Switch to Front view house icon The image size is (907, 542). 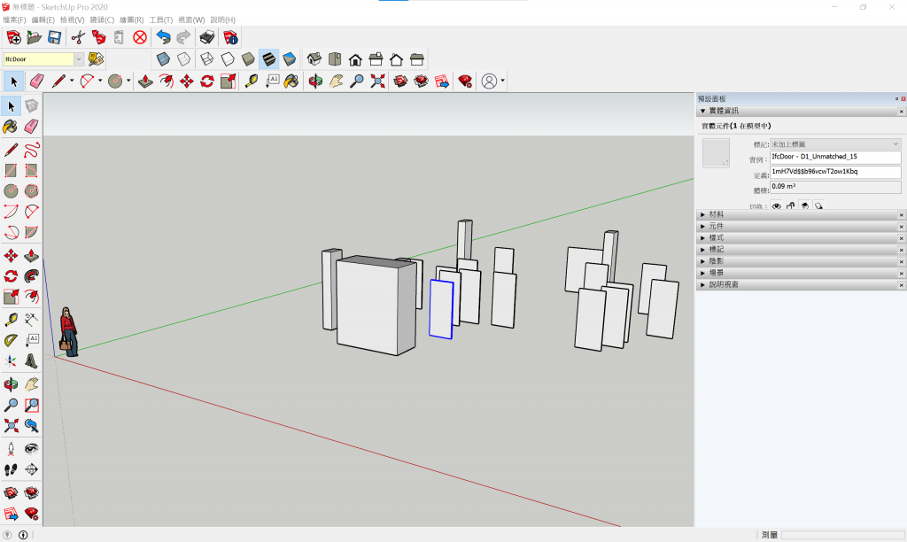tap(355, 59)
